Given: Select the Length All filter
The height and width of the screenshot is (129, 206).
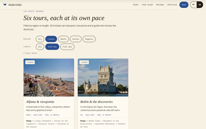Looking at the screenshot, I should coord(40,47).
